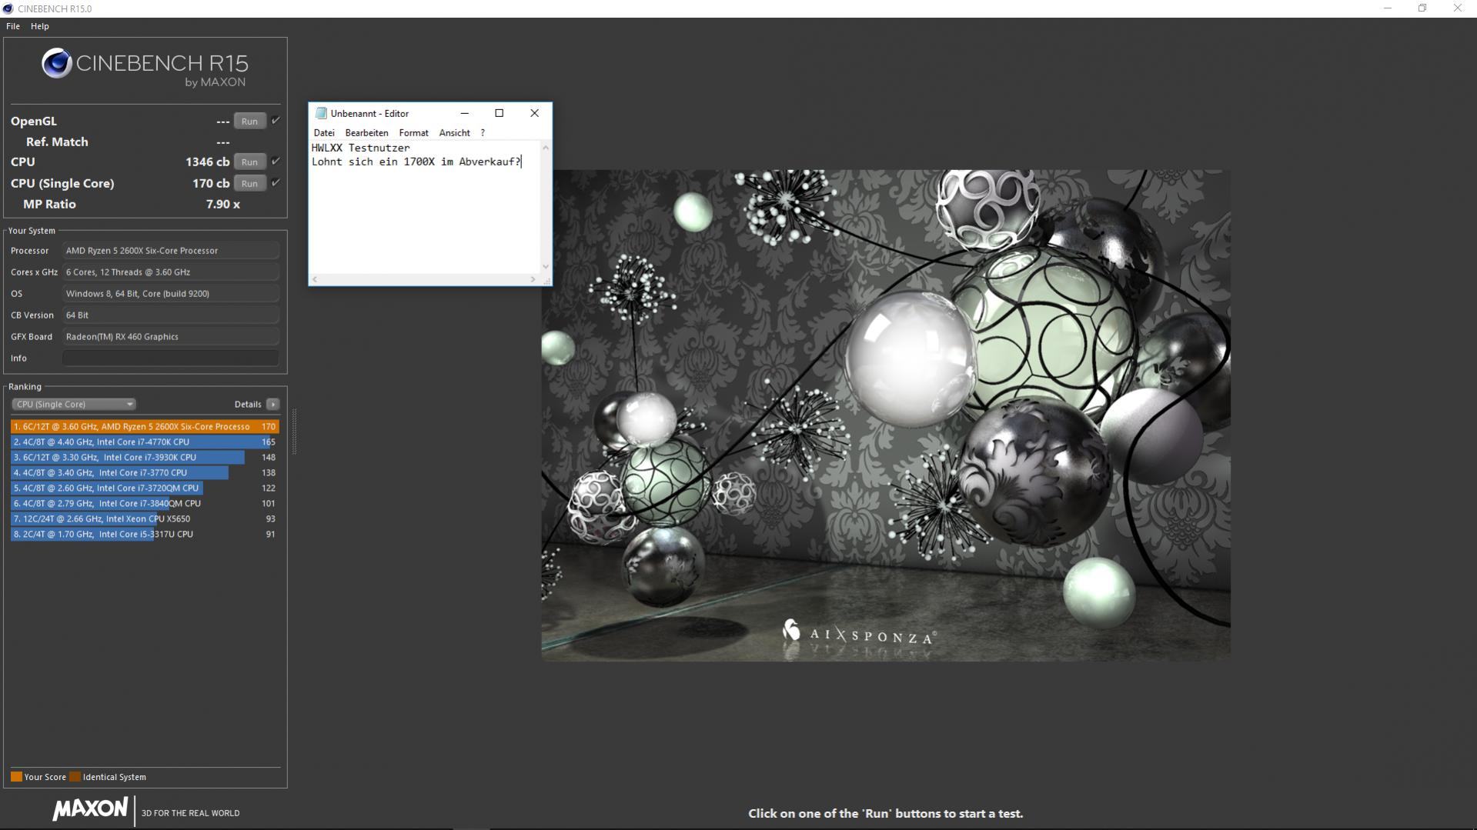Select ranking row Intel Xeon X5650
The height and width of the screenshot is (830, 1477).
pos(145,518)
